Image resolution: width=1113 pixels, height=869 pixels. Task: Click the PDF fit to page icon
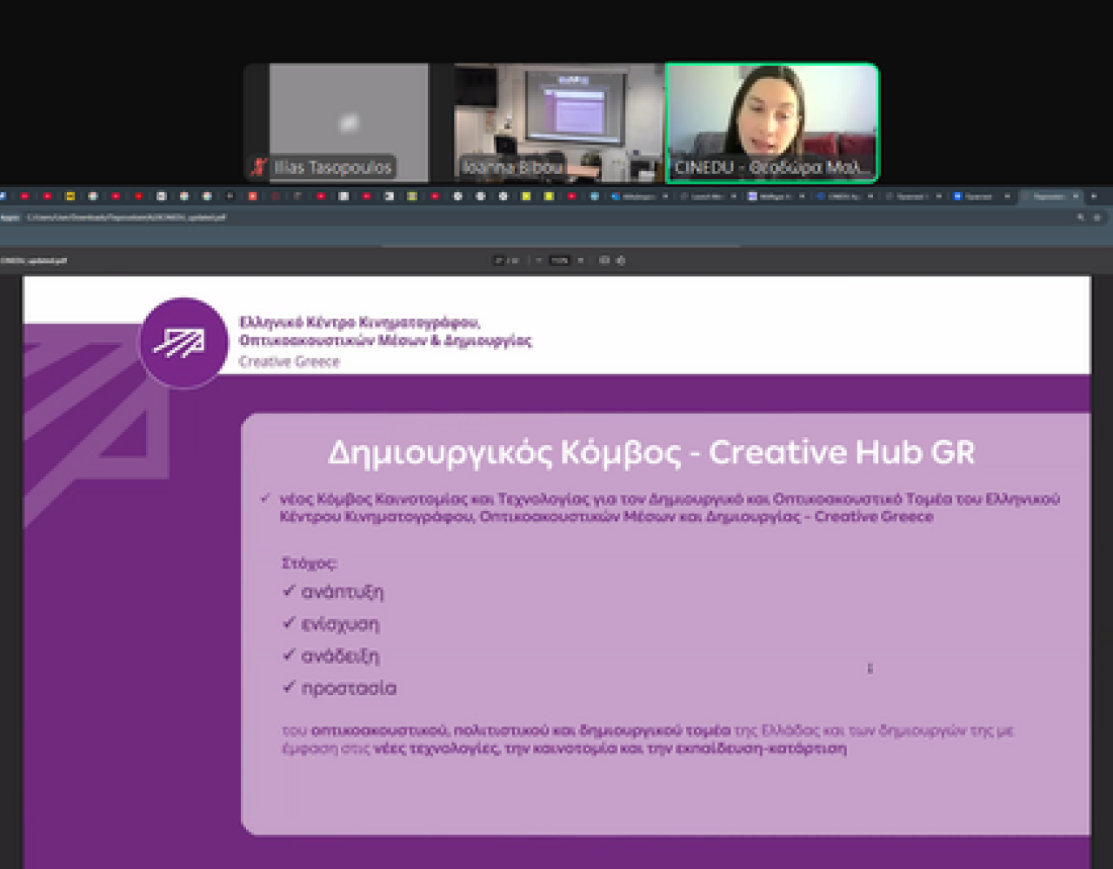coord(604,261)
